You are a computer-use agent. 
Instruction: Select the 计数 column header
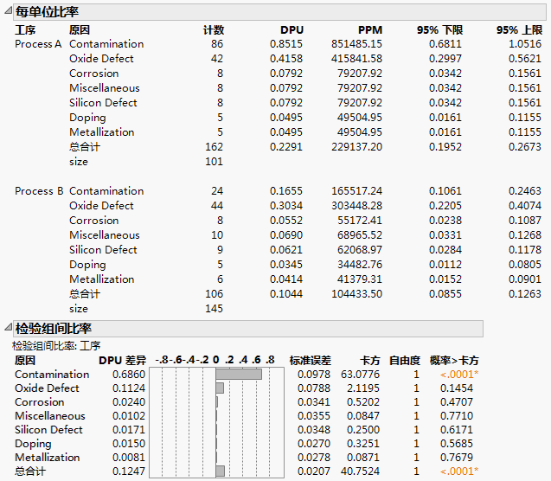coord(214,30)
